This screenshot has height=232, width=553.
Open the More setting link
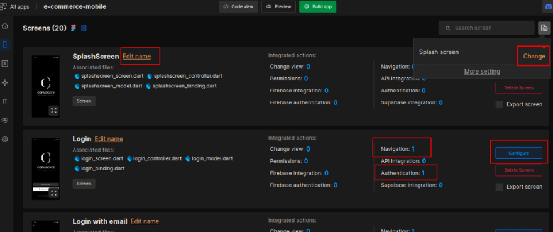pos(482,71)
